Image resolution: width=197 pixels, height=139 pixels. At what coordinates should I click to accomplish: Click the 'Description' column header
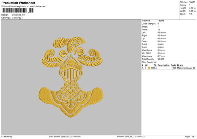point(164,65)
